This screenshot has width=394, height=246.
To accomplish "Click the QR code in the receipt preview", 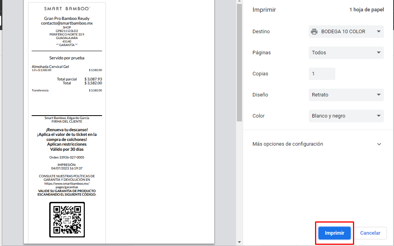I will point(67,219).
